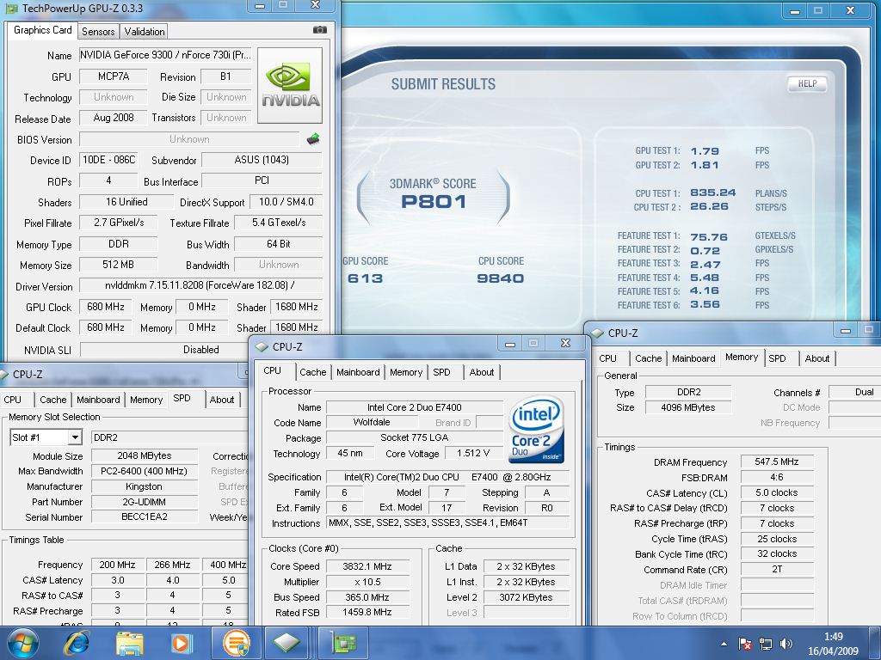Click processor name Intel Core 2 Duo E7400
The height and width of the screenshot is (660, 881).
coord(414,407)
